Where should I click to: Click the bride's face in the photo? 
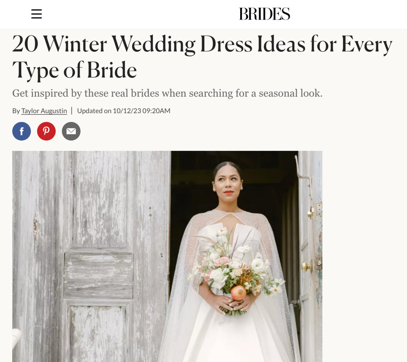coord(227,185)
